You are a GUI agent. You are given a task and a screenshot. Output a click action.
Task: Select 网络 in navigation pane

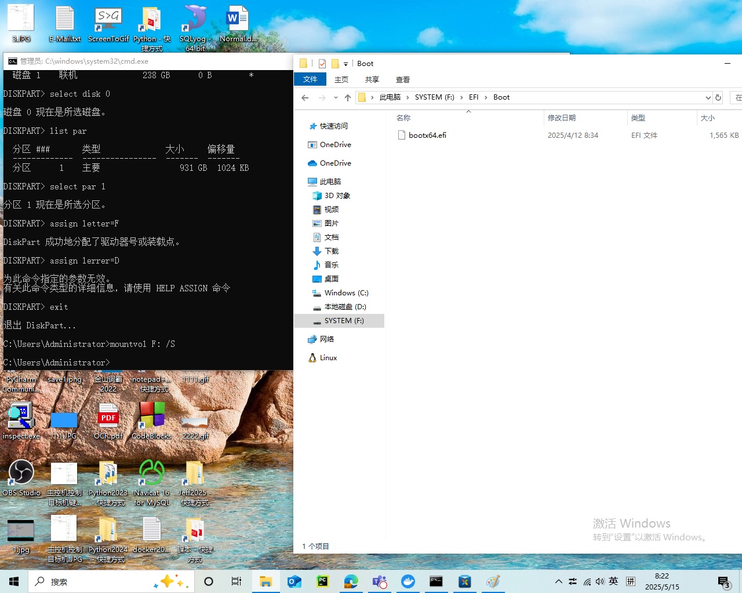(x=326, y=339)
